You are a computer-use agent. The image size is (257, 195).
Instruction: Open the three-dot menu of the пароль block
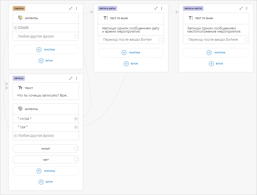point(76,8)
